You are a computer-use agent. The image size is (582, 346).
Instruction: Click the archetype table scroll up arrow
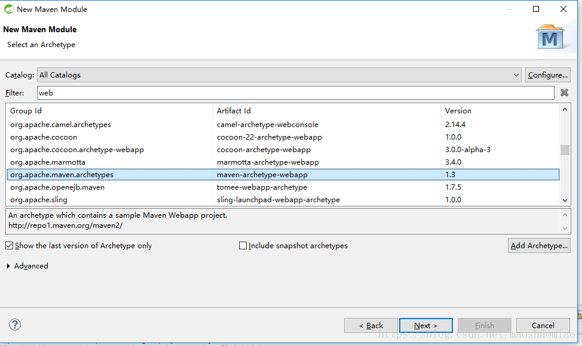565,109
